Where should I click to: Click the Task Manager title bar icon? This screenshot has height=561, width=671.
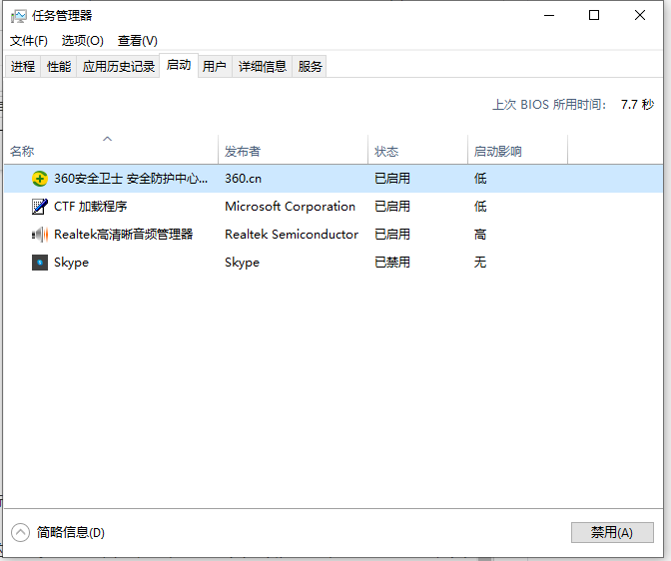(x=18, y=16)
